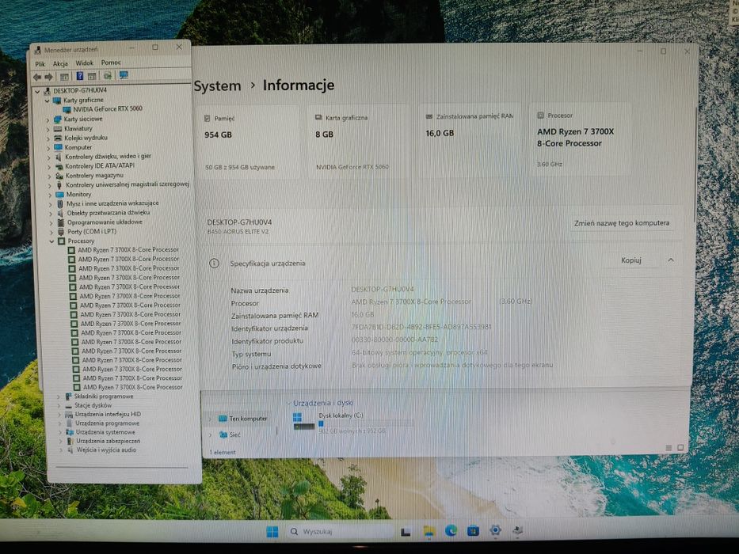Image resolution: width=739 pixels, height=554 pixels.
Task: Click the Forward arrow in Device Manager toolbar
Action: [x=48, y=77]
